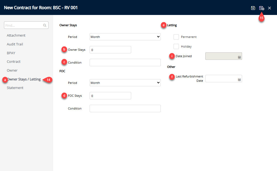The height and width of the screenshot is (171, 277).
Task: Expand the FOC Period dropdown
Action: coord(125,83)
